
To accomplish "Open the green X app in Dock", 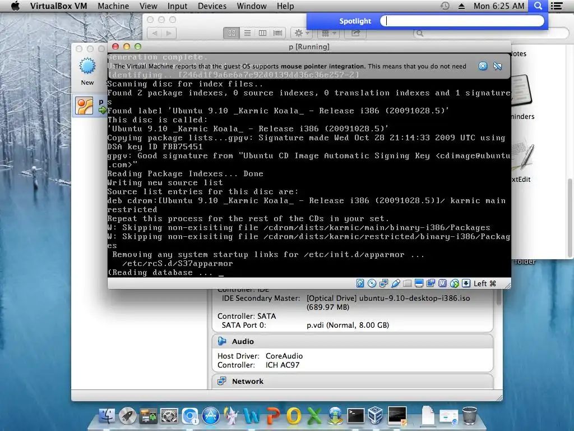I will (x=314, y=416).
